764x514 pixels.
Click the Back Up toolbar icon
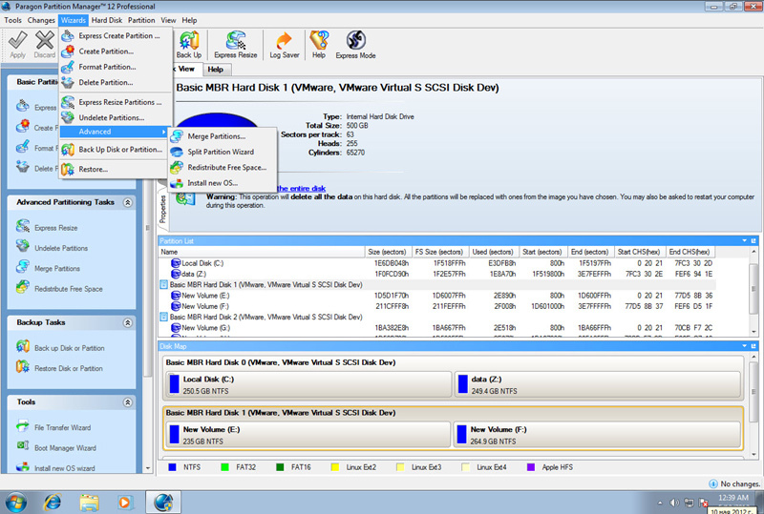(188, 44)
